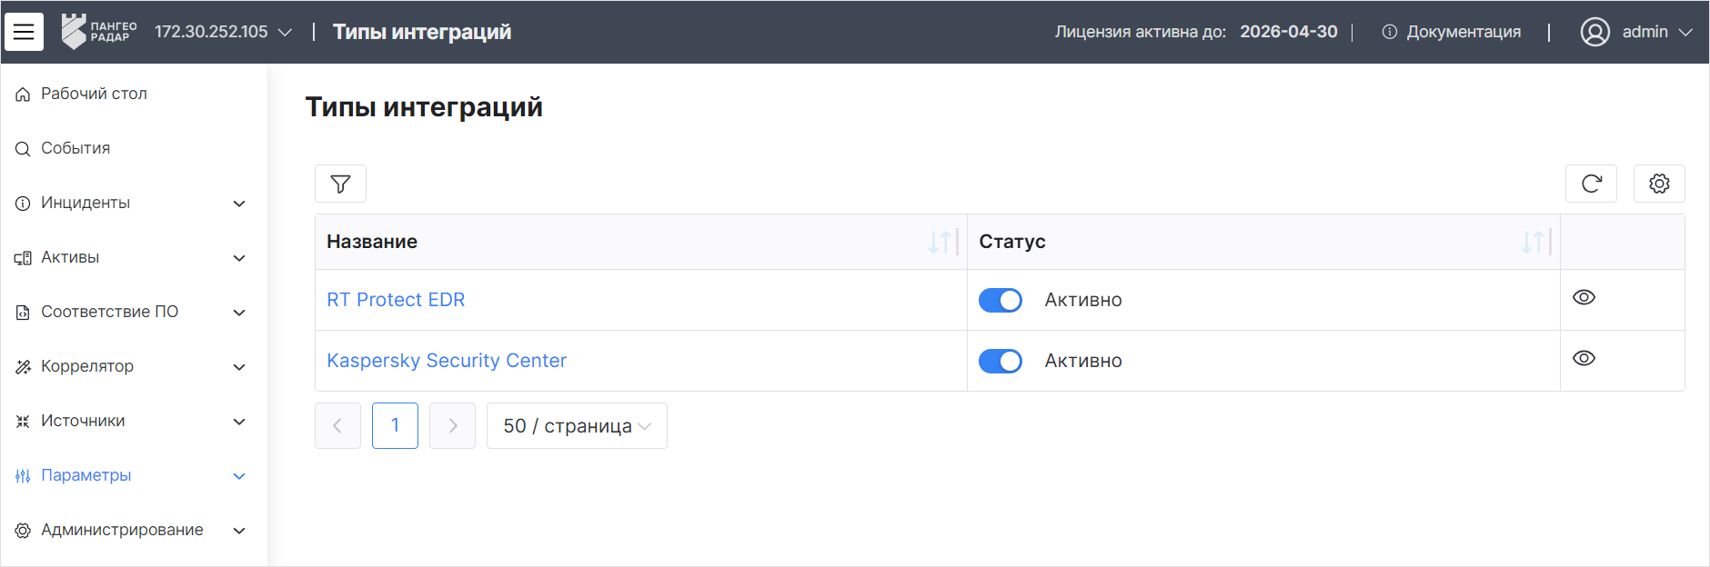Image resolution: width=1710 pixels, height=567 pixels.
Task: Click the home icon beside Рабочий стол
Action: tap(23, 94)
